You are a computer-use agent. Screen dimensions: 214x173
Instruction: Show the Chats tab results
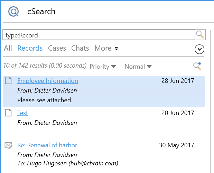point(80,49)
